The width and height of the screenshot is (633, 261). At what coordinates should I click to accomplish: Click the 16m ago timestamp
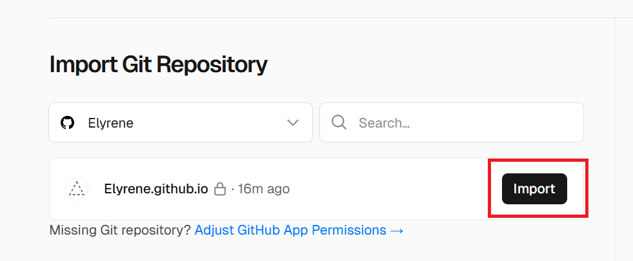coord(263,189)
